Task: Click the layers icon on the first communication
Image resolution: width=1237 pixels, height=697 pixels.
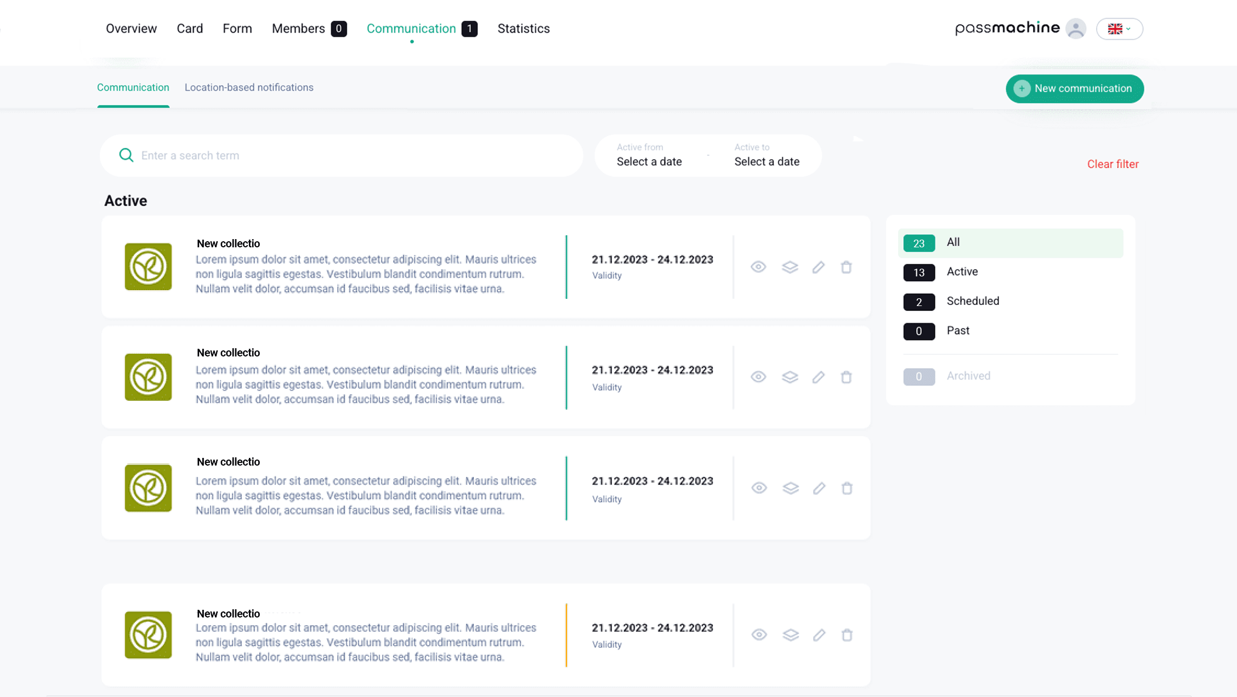Action: point(790,267)
